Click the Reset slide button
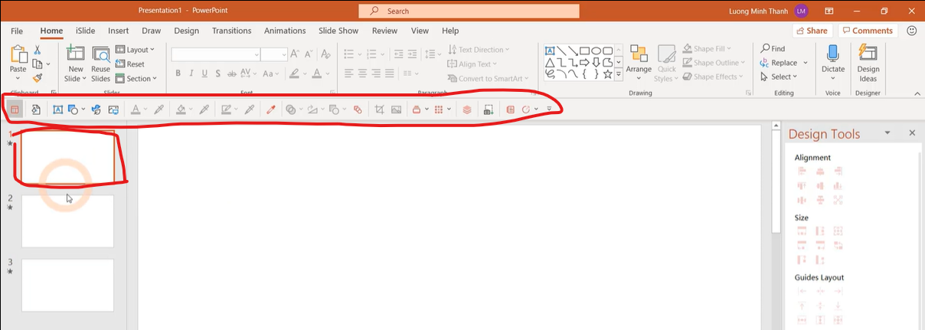This screenshot has height=330, width=925. 130,64
